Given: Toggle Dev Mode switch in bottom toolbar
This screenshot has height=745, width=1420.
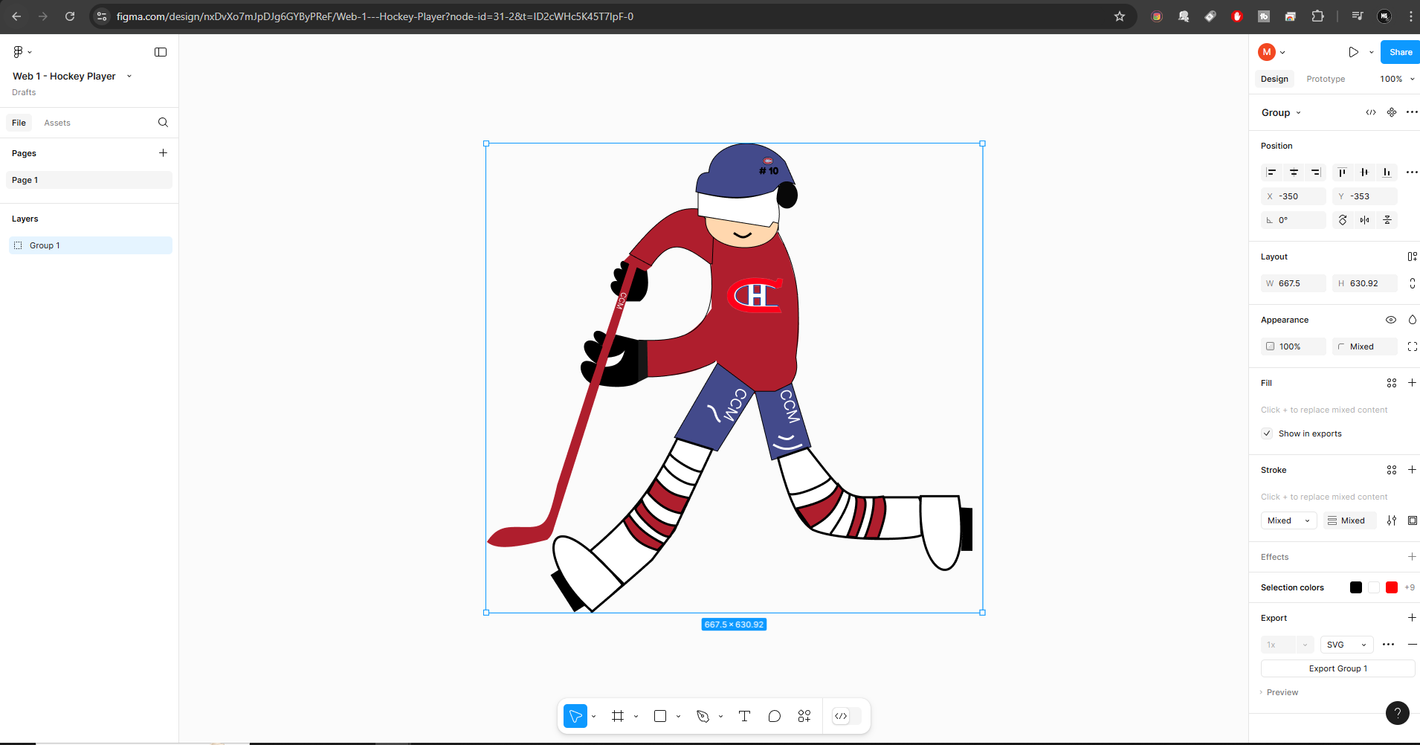Looking at the screenshot, I should 846,716.
